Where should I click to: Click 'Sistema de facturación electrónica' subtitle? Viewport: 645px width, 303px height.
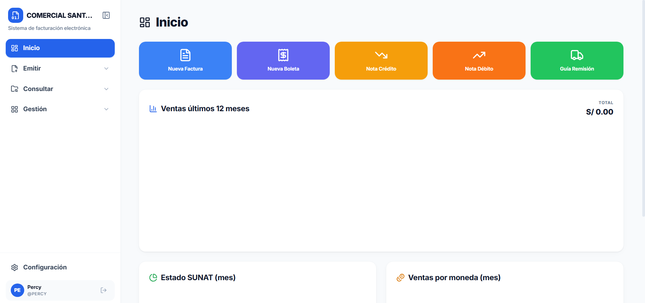click(49, 28)
